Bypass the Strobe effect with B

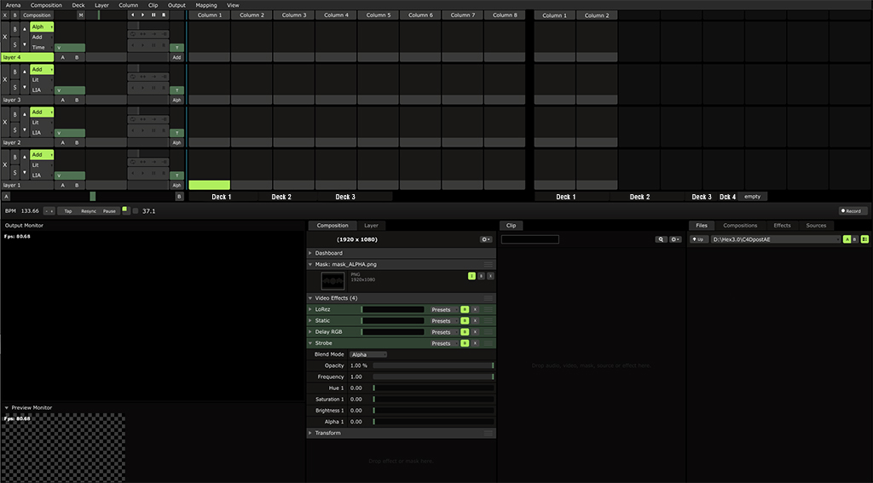(465, 343)
